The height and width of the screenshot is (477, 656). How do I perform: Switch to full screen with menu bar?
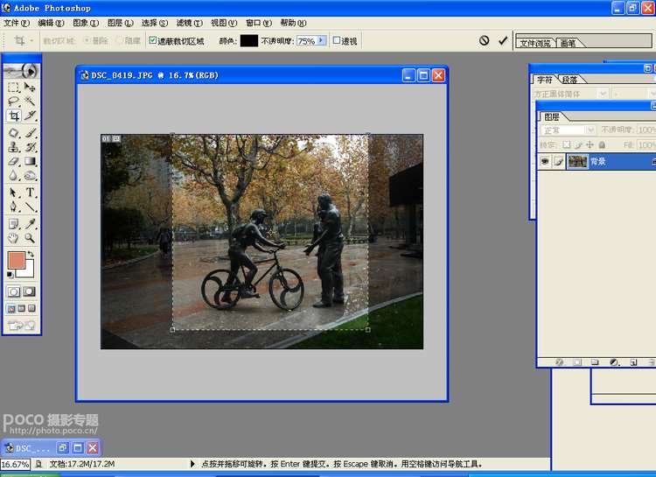21,309
